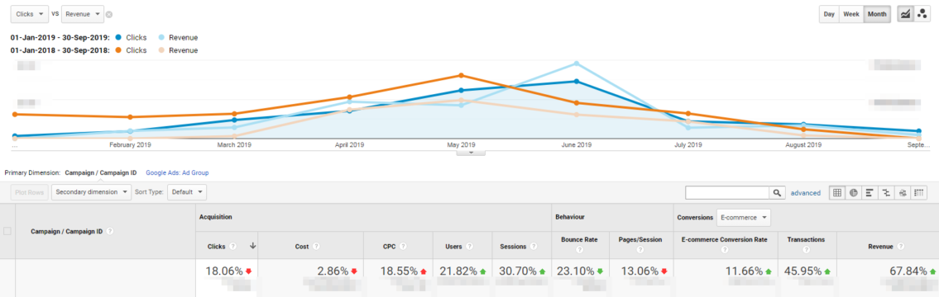Screen dimensions: 939x297
Task: Open help tooltip for Cost column
Action: 315,246
